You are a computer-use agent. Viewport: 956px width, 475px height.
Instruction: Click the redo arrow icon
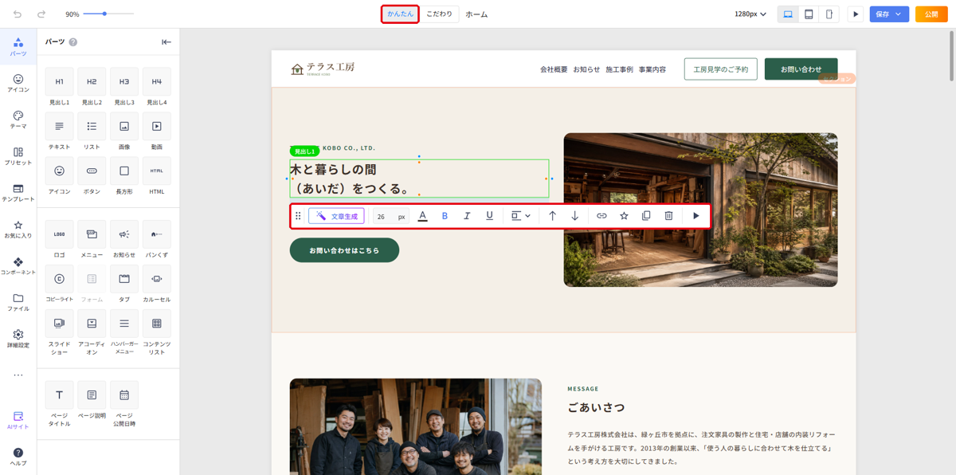pos(41,14)
